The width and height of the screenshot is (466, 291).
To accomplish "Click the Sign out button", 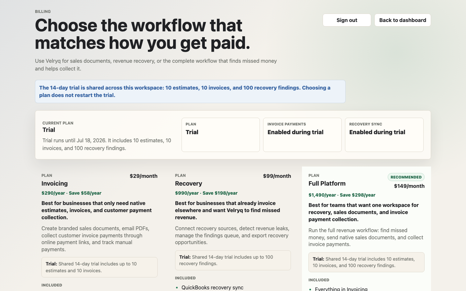I will point(347,20).
